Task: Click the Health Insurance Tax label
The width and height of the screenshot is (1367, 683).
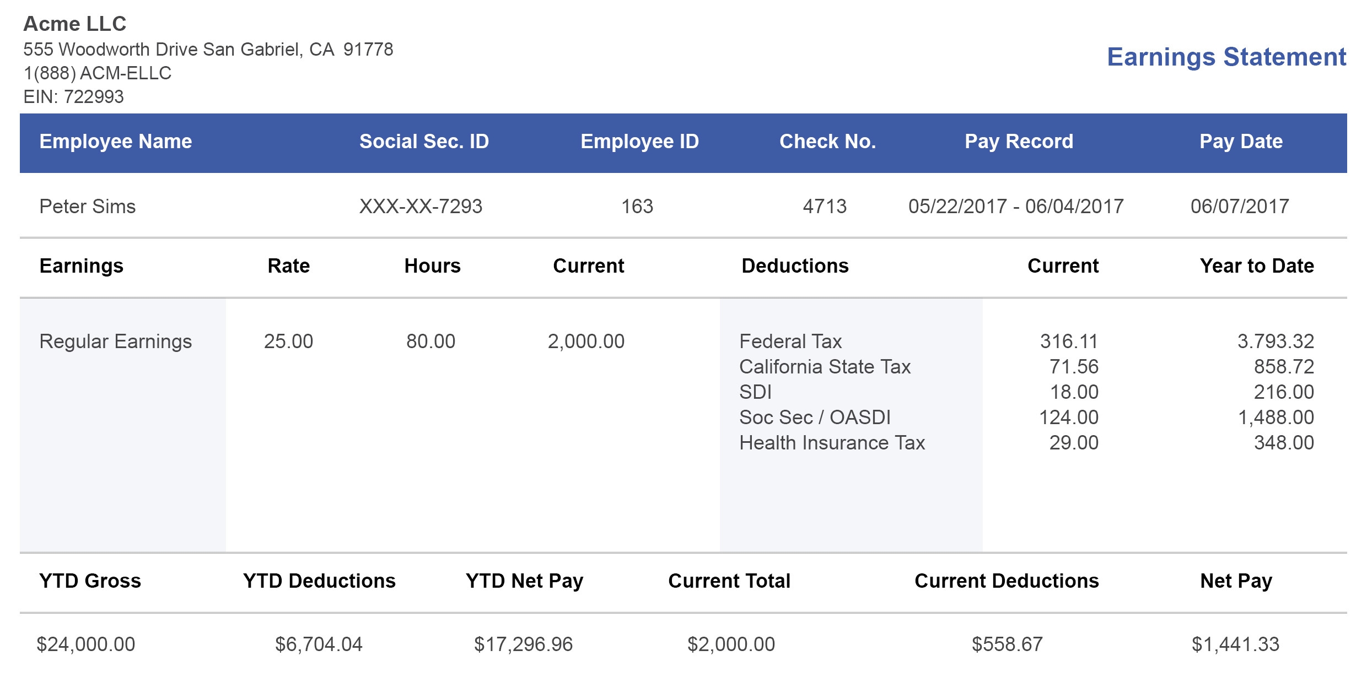Action: click(x=832, y=442)
